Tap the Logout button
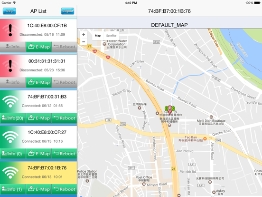This screenshot has width=262, height=197. point(67,11)
